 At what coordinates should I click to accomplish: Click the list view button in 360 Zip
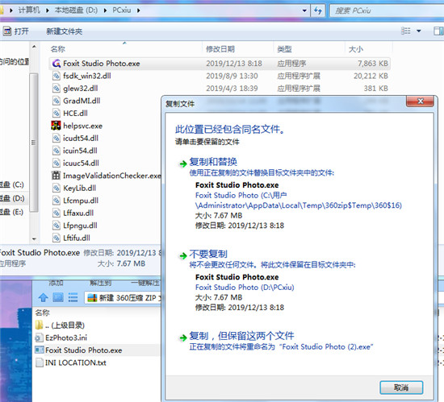tap(73, 297)
